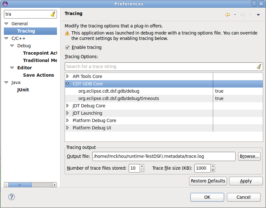This screenshot has height=208, width=266.
Task: Decrease number of trace files stored
Action: pyautogui.click(x=142, y=170)
